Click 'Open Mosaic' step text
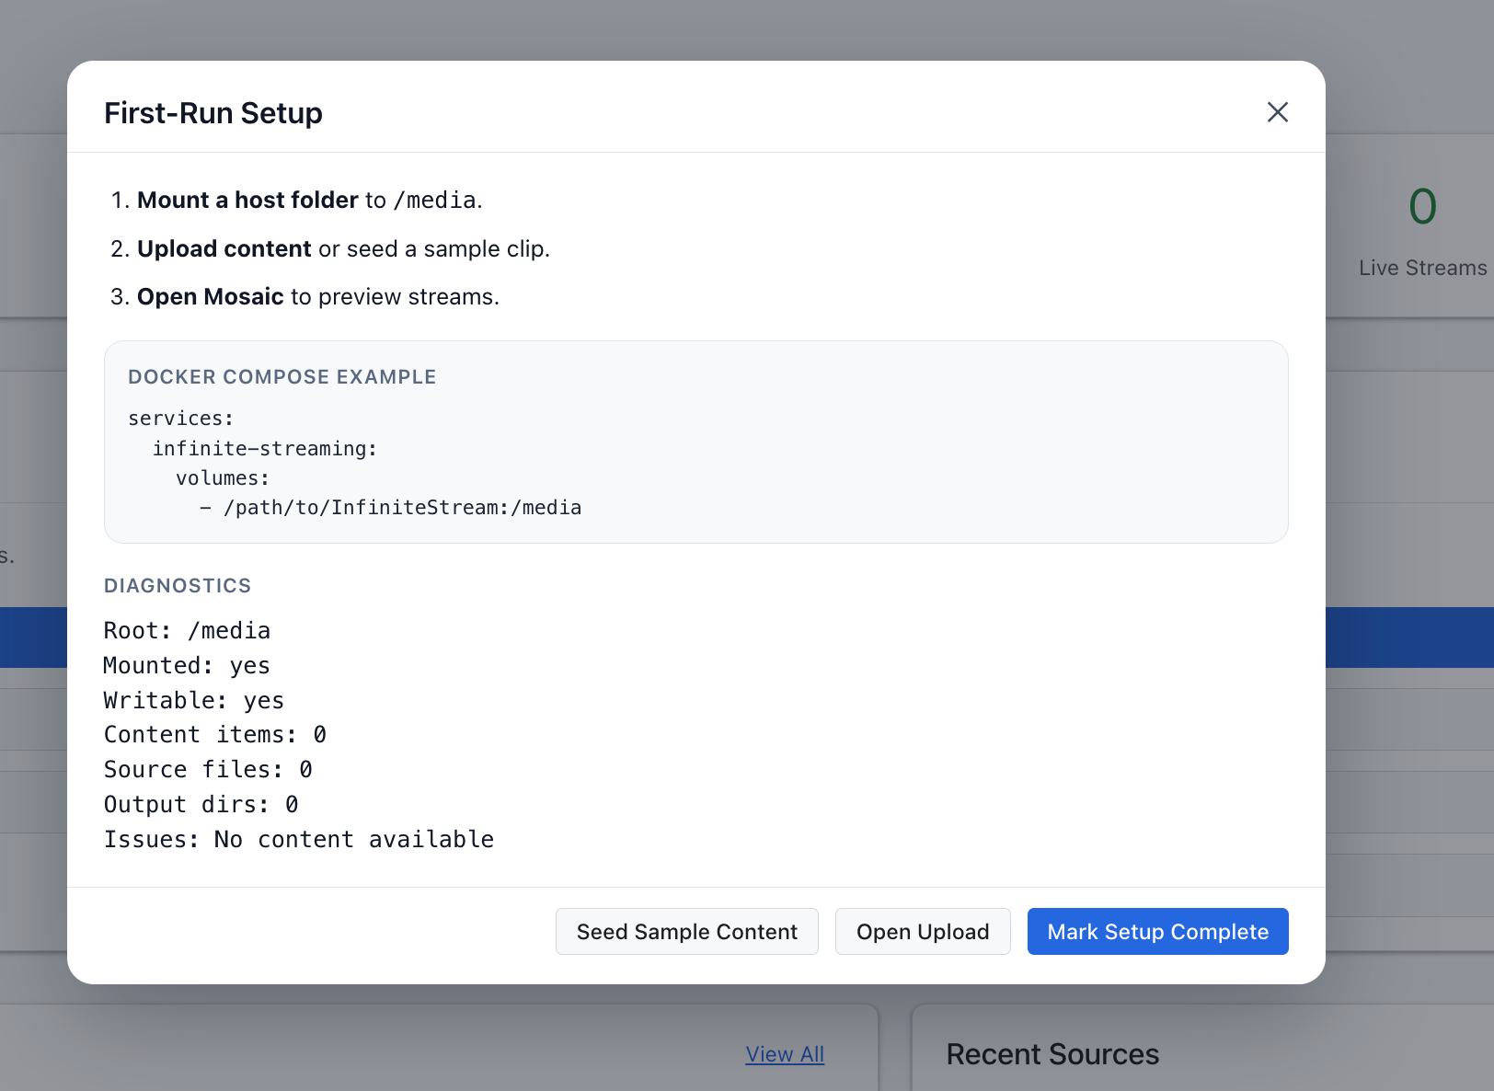1494x1091 pixels. (211, 297)
